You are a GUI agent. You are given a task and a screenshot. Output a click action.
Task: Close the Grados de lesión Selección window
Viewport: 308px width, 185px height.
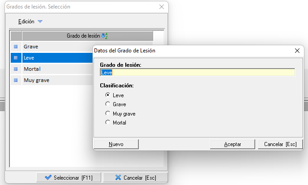[x=162, y=7]
